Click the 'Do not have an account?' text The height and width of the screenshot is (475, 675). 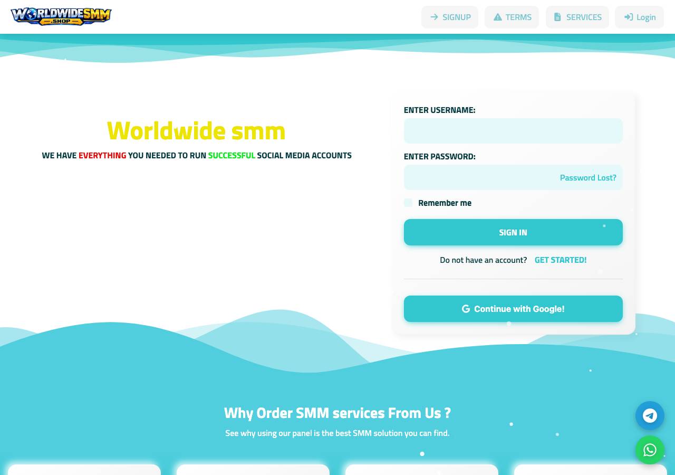(x=484, y=260)
